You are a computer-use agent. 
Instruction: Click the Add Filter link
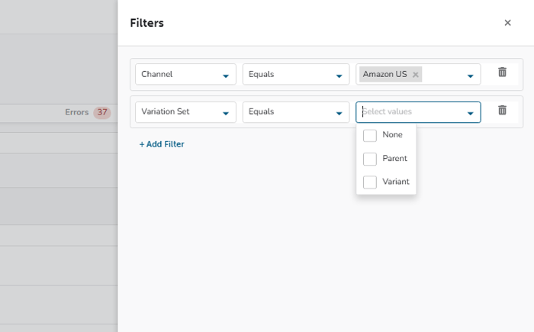pyautogui.click(x=162, y=144)
